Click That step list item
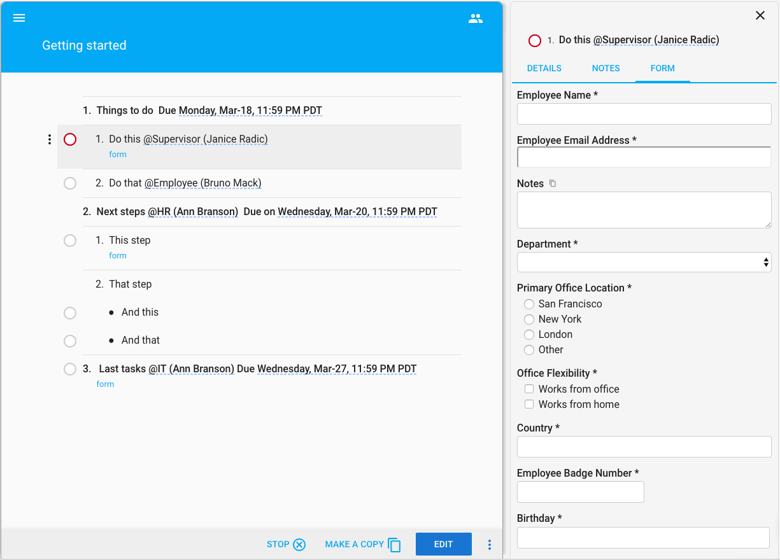The height and width of the screenshot is (560, 780). pos(131,284)
